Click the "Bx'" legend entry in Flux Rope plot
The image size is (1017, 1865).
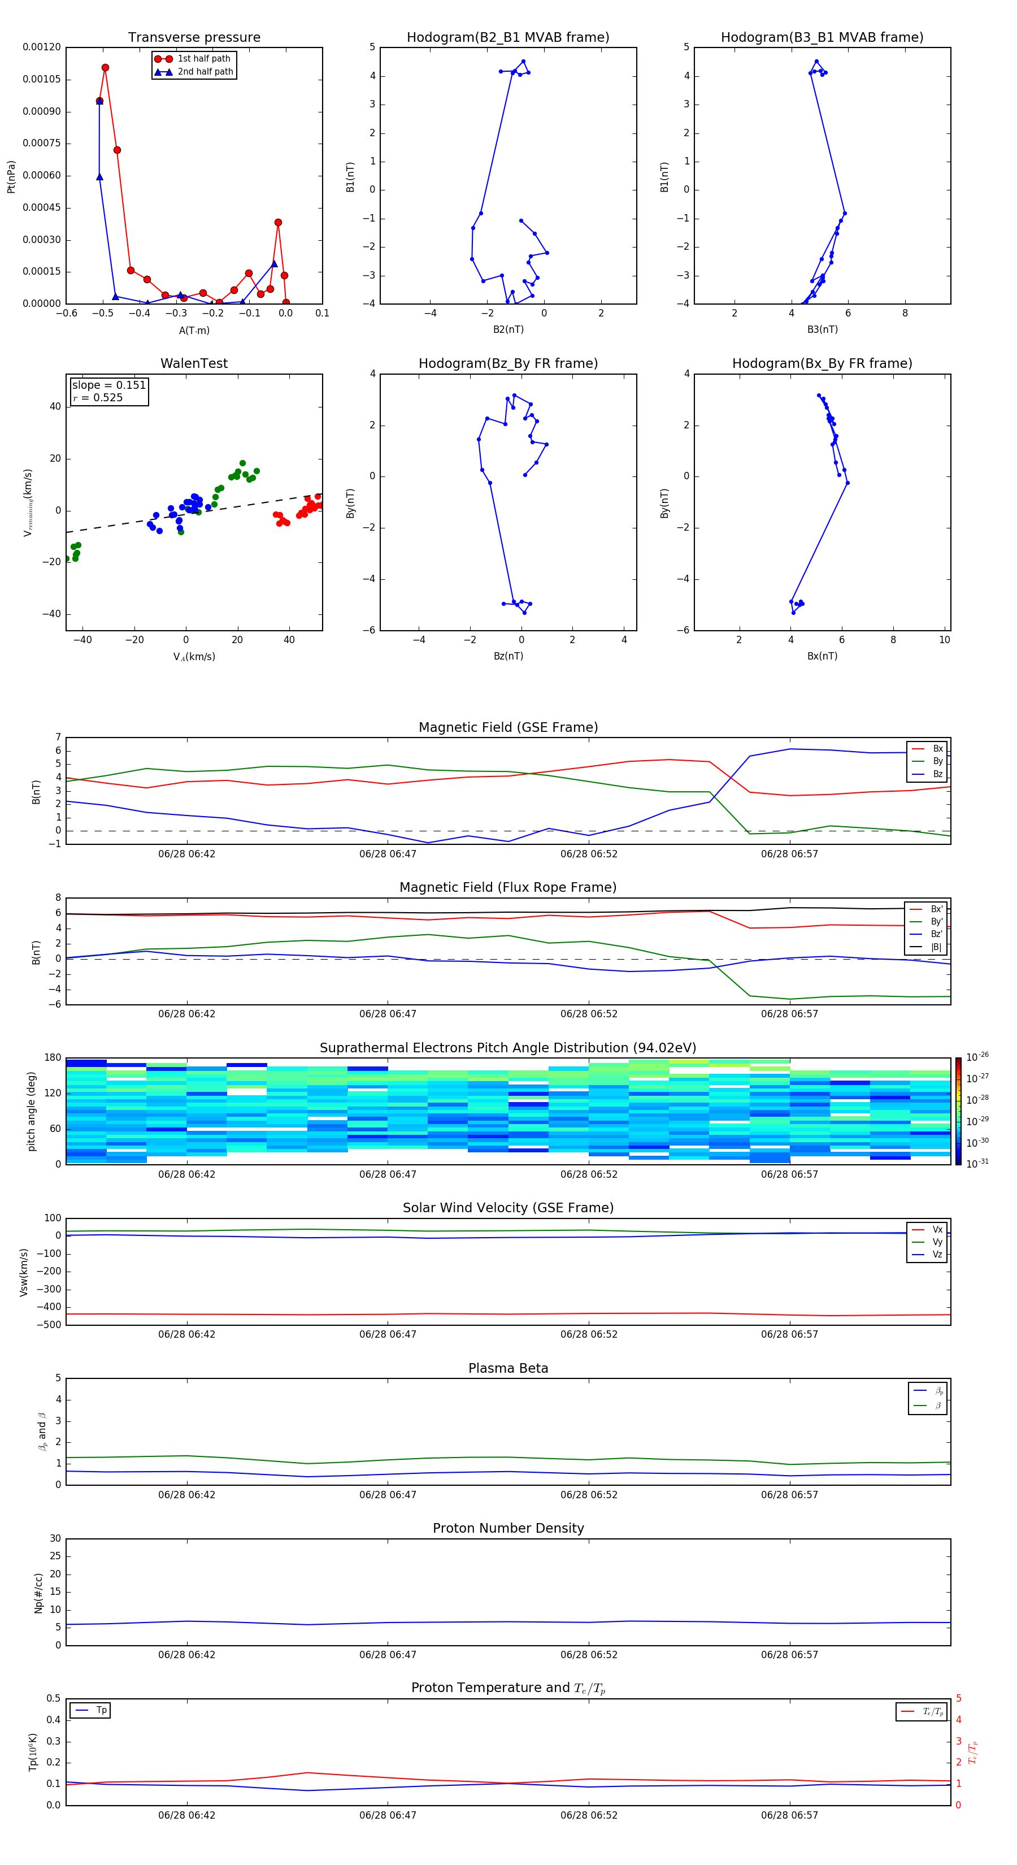[926, 909]
